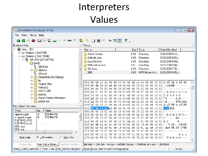
Task: Sort file list by Date Modified column
Action: pos(170,50)
